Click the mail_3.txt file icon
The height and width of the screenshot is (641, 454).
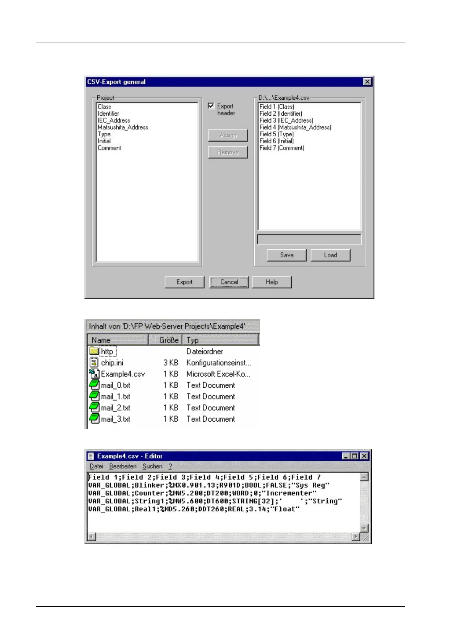click(94, 419)
